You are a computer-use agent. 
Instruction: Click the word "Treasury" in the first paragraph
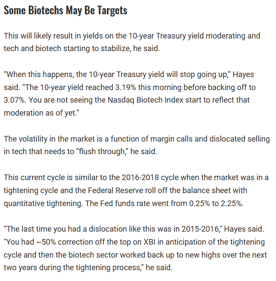click(x=171, y=36)
